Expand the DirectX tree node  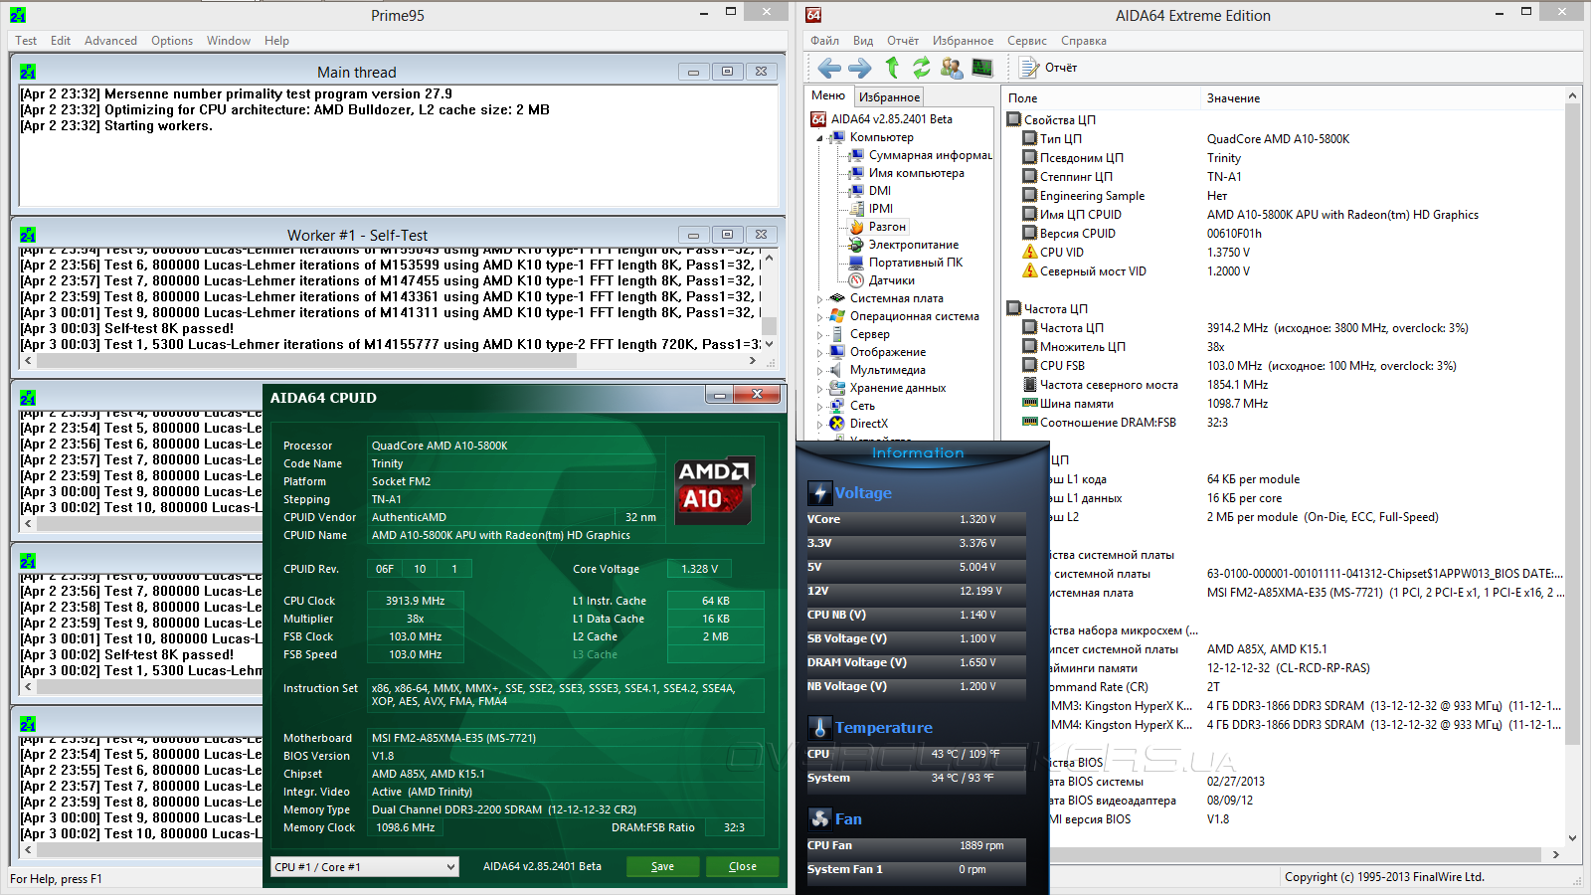[x=820, y=425]
